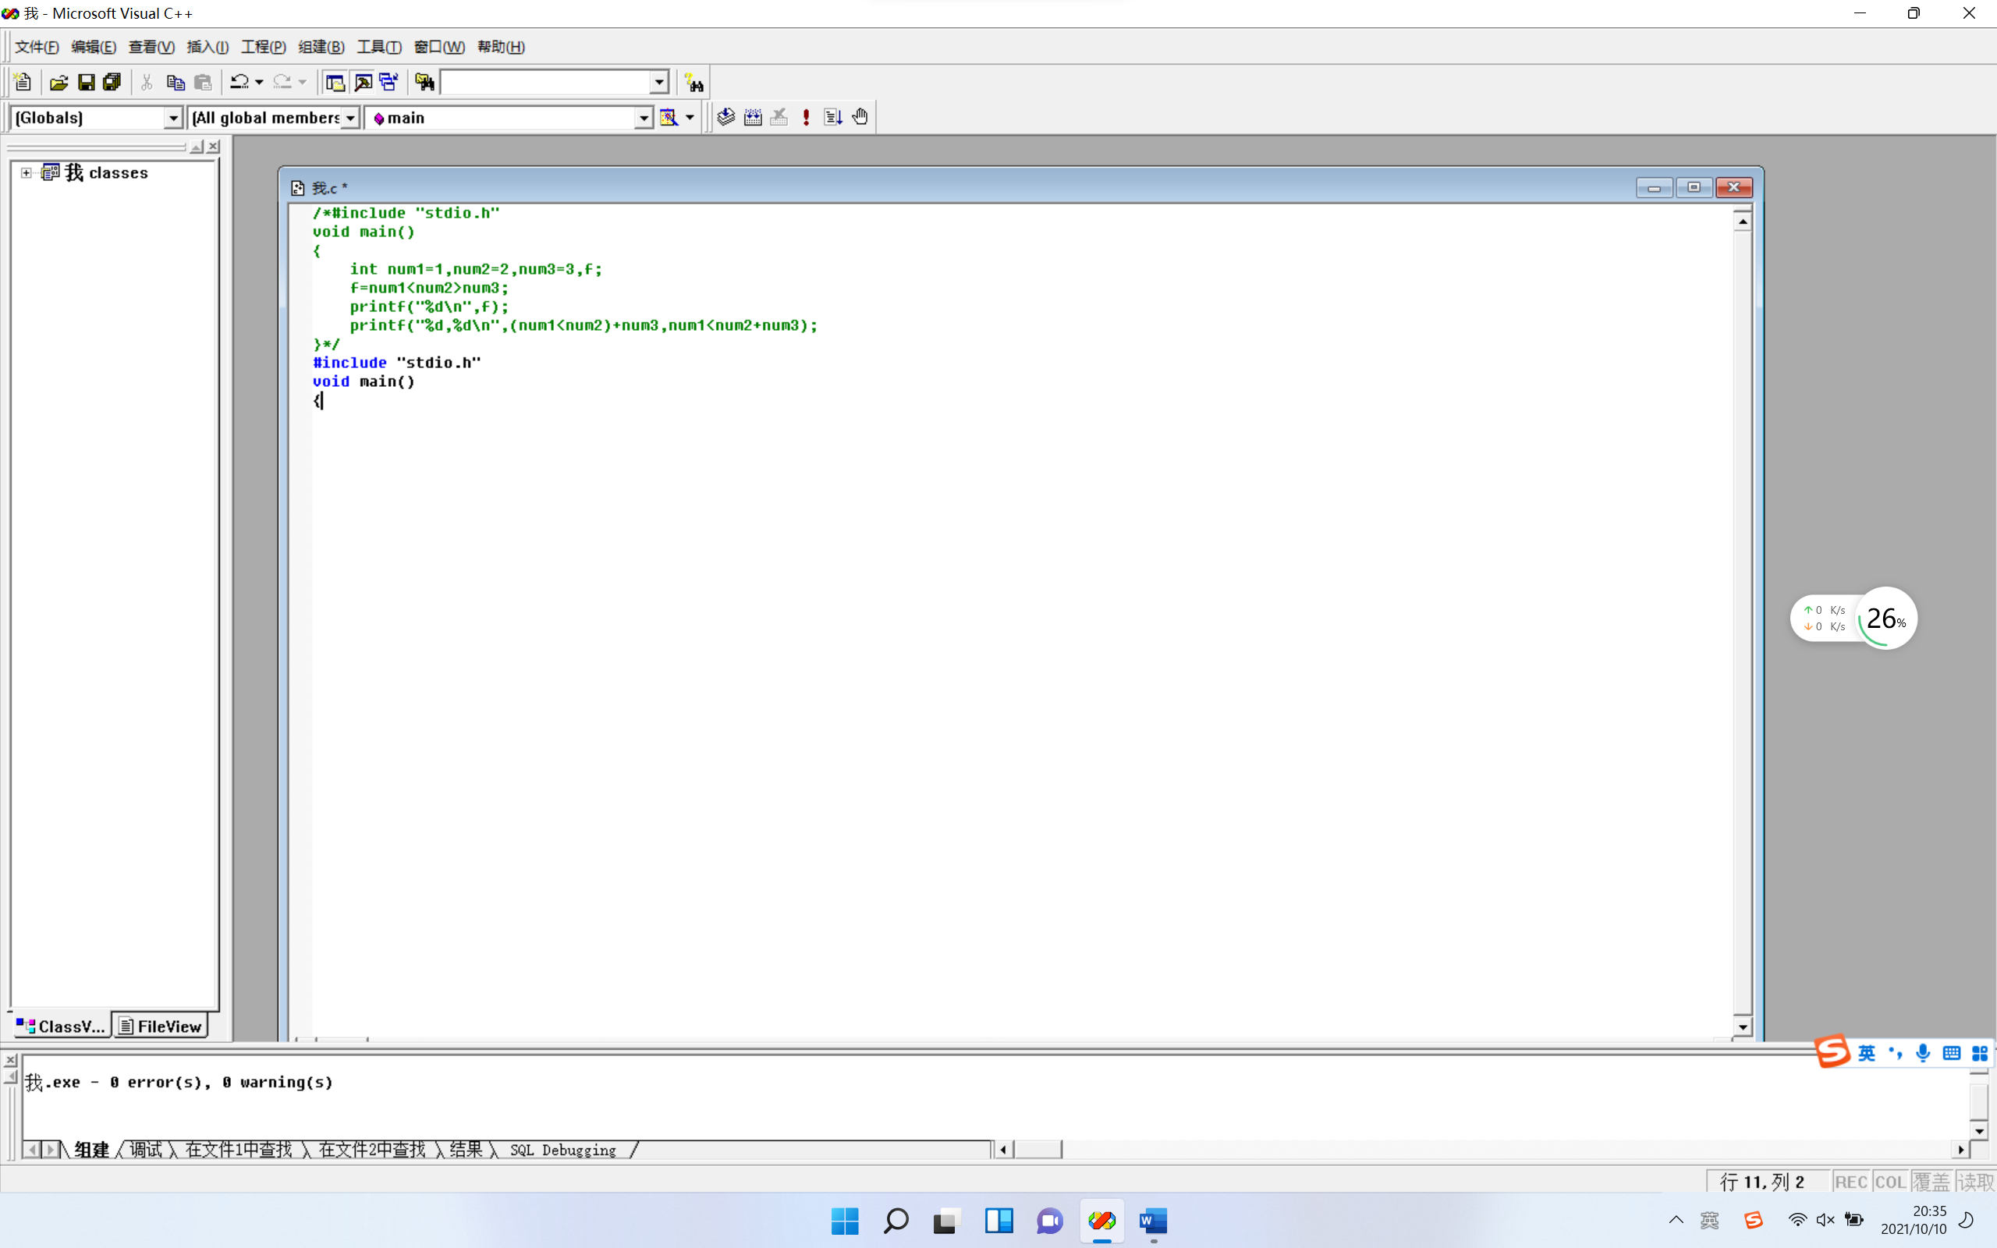1997x1248 pixels.
Task: Click the Build toolbar icon
Action: click(x=753, y=117)
